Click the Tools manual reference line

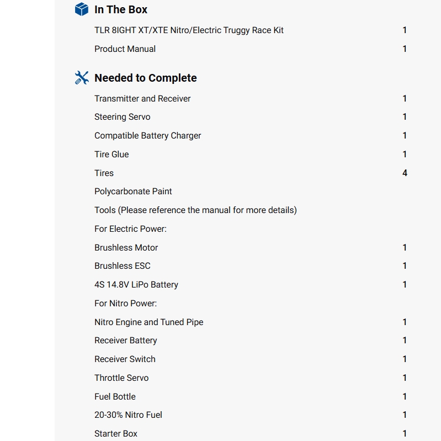coord(195,210)
